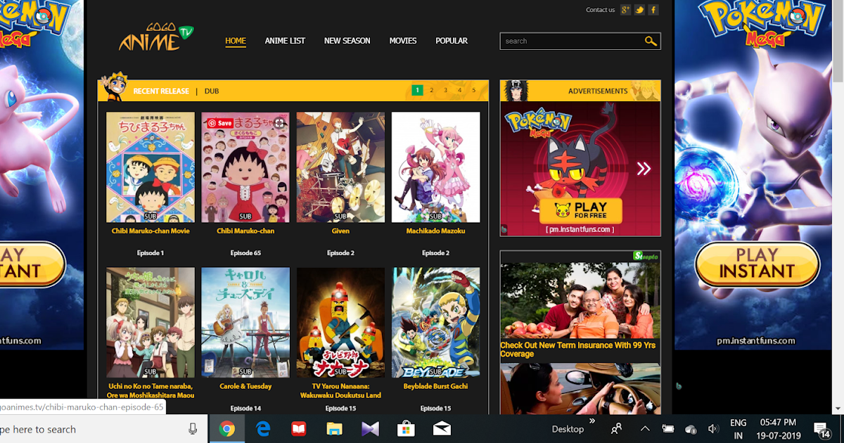Click Carole & Tuesday poster thumbnail

245,323
